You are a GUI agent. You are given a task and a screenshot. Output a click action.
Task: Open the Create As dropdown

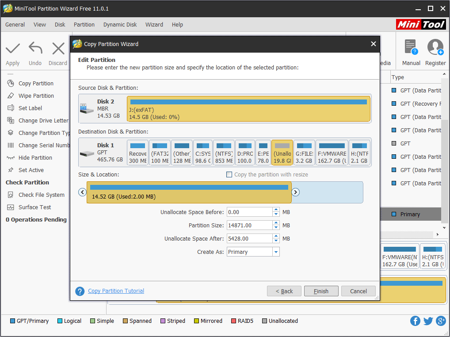point(276,252)
